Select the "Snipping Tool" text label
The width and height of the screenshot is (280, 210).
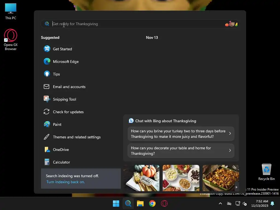(x=65, y=99)
